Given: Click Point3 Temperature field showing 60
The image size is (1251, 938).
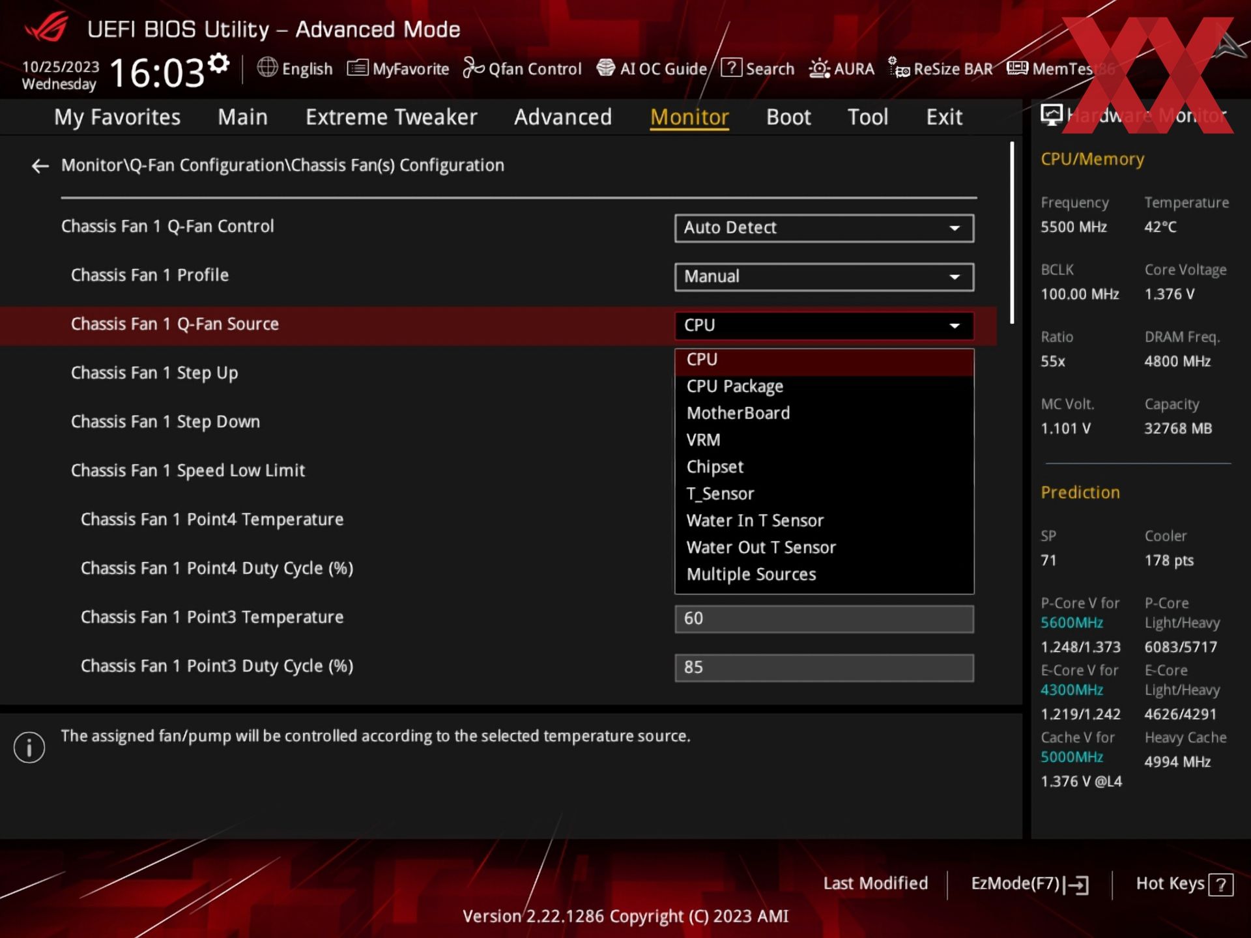Looking at the screenshot, I should pyautogui.click(x=824, y=619).
